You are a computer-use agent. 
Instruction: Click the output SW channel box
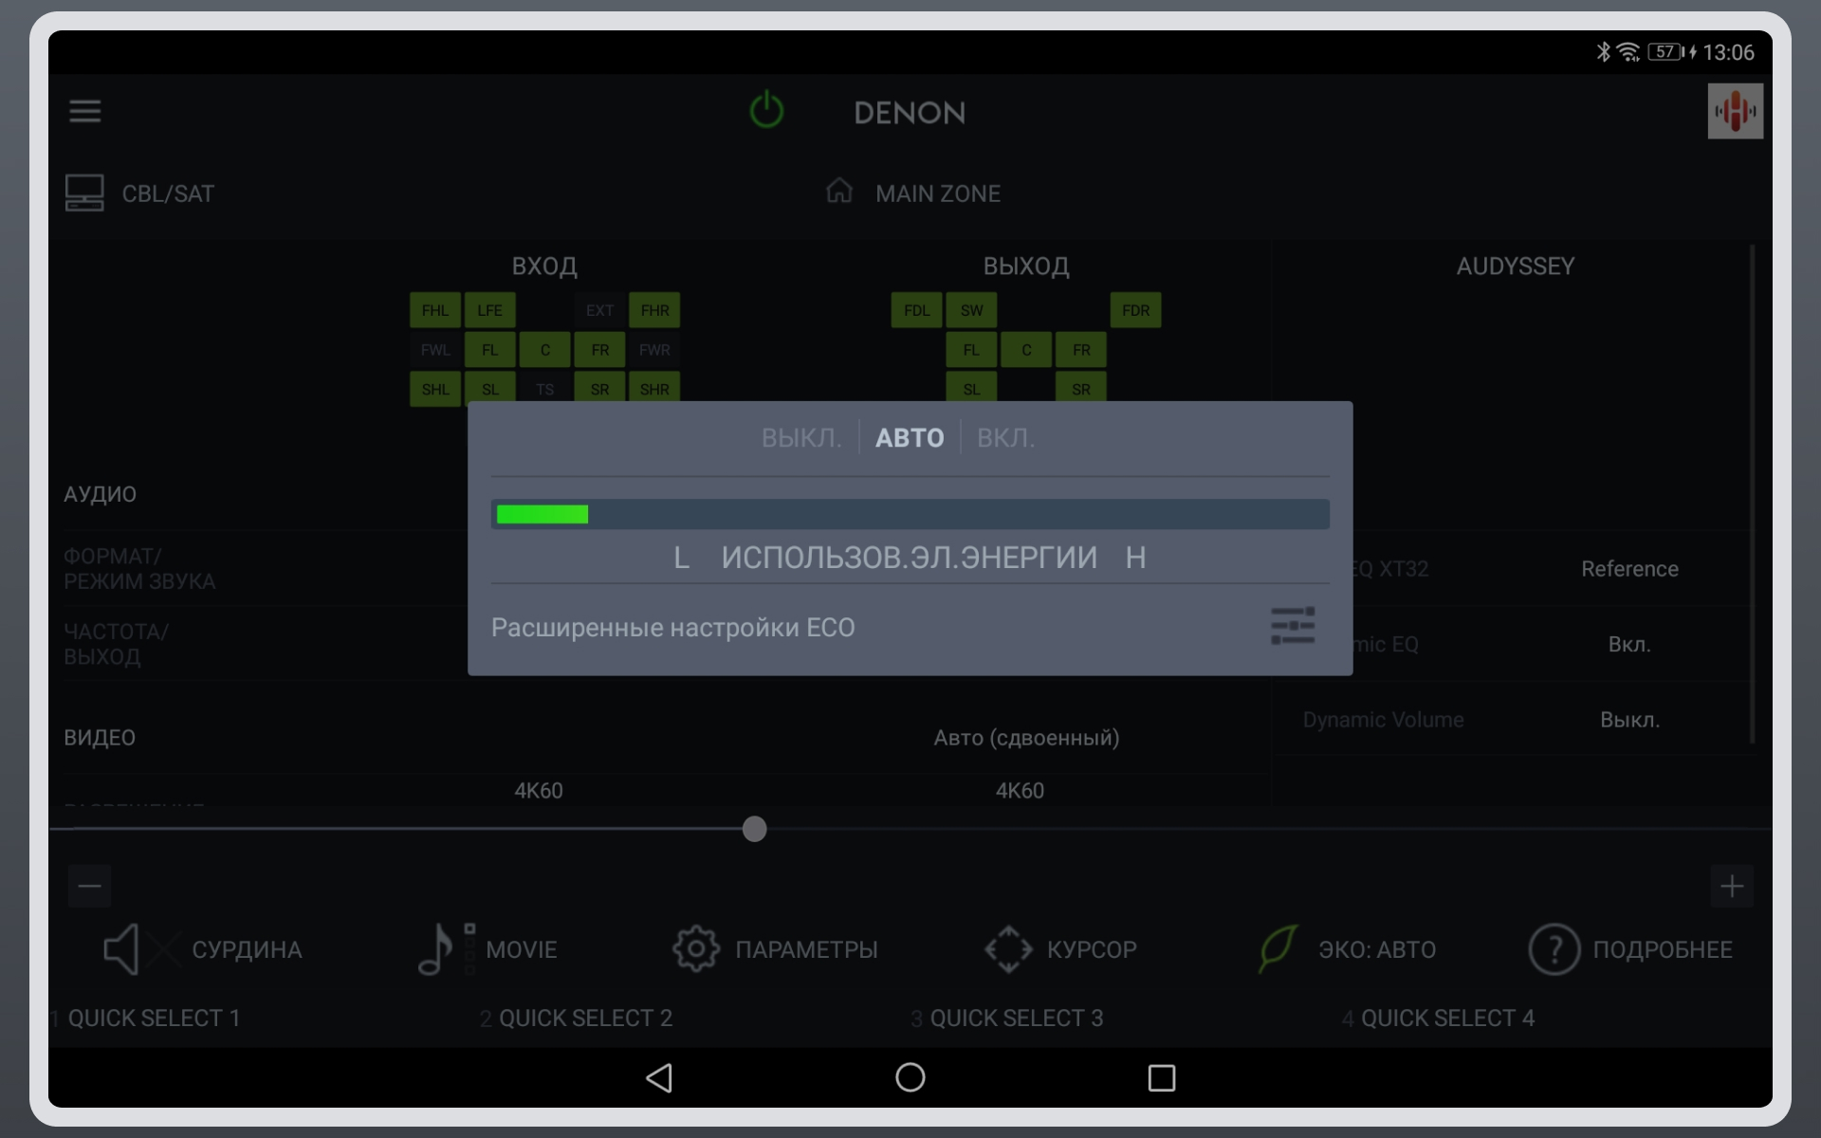click(971, 310)
